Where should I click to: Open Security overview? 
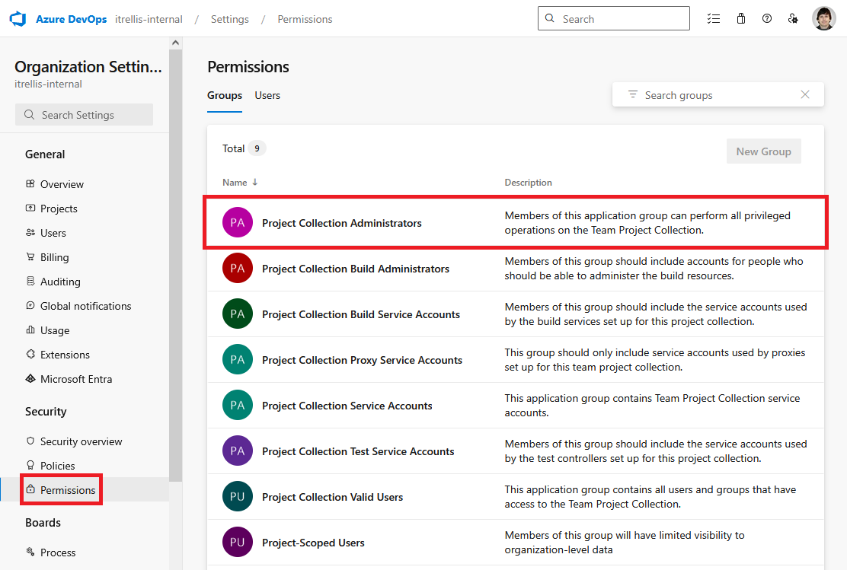point(81,441)
